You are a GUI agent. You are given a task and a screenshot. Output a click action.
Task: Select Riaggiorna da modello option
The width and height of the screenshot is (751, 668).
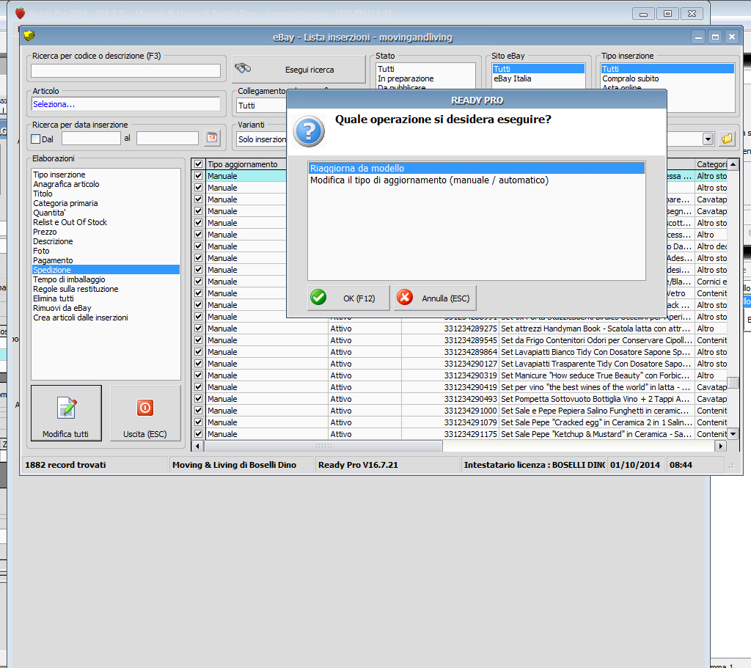point(476,168)
